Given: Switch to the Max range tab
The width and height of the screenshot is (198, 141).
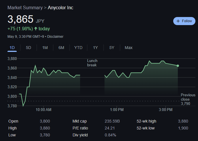Looking at the screenshot, I should click(129, 48).
